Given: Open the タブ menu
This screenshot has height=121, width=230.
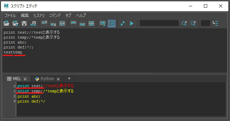Looking at the screenshot, I should point(69,15).
